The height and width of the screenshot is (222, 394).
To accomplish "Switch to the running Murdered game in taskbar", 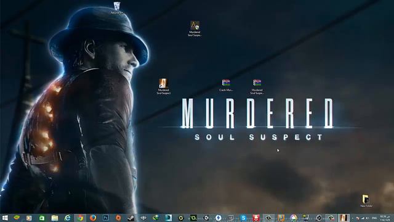I will 344,218.
